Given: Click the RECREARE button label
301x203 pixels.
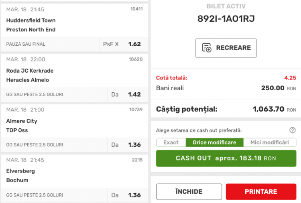Looking at the screenshot, I should (x=233, y=48).
